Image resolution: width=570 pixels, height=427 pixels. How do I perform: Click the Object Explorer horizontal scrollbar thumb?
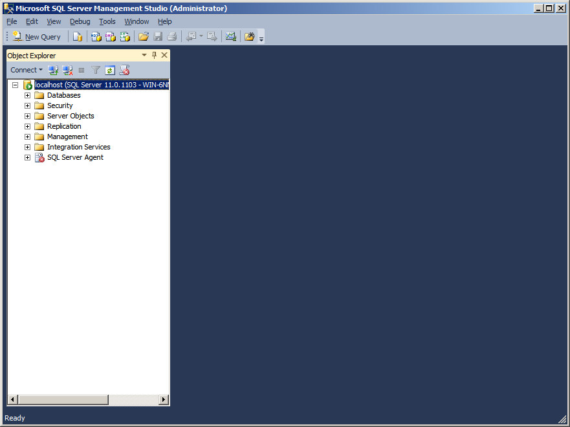63,400
